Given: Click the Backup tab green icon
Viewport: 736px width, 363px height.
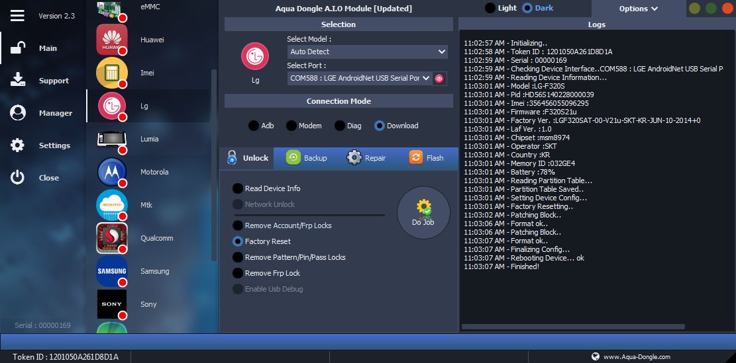Looking at the screenshot, I should coord(293,157).
